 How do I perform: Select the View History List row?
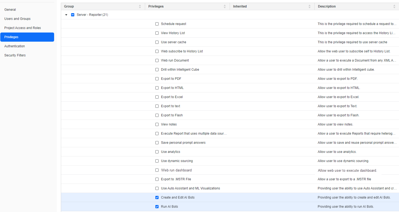tap(173, 33)
